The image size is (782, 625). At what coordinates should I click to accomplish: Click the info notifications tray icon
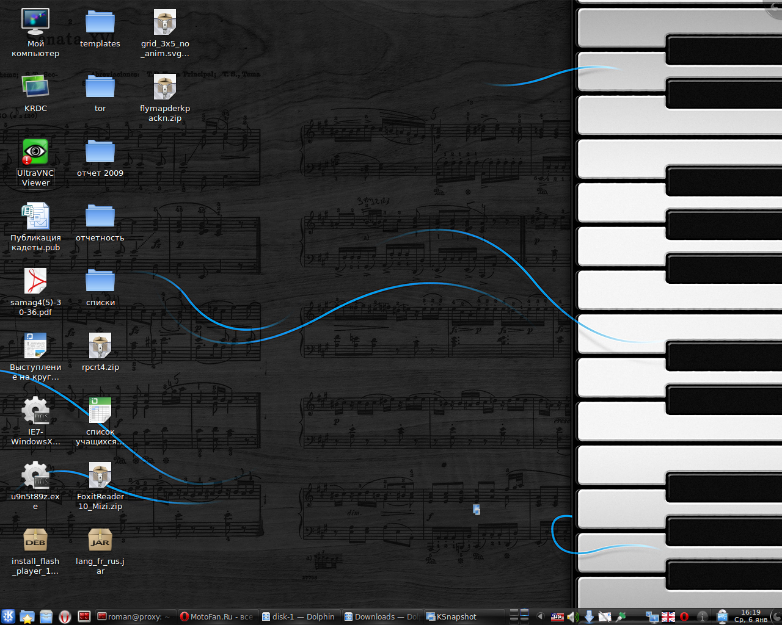click(x=703, y=617)
